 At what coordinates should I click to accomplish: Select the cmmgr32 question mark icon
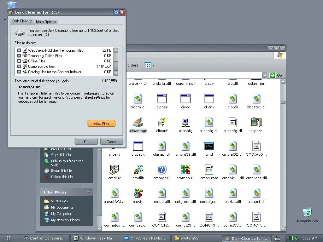pos(162,170)
